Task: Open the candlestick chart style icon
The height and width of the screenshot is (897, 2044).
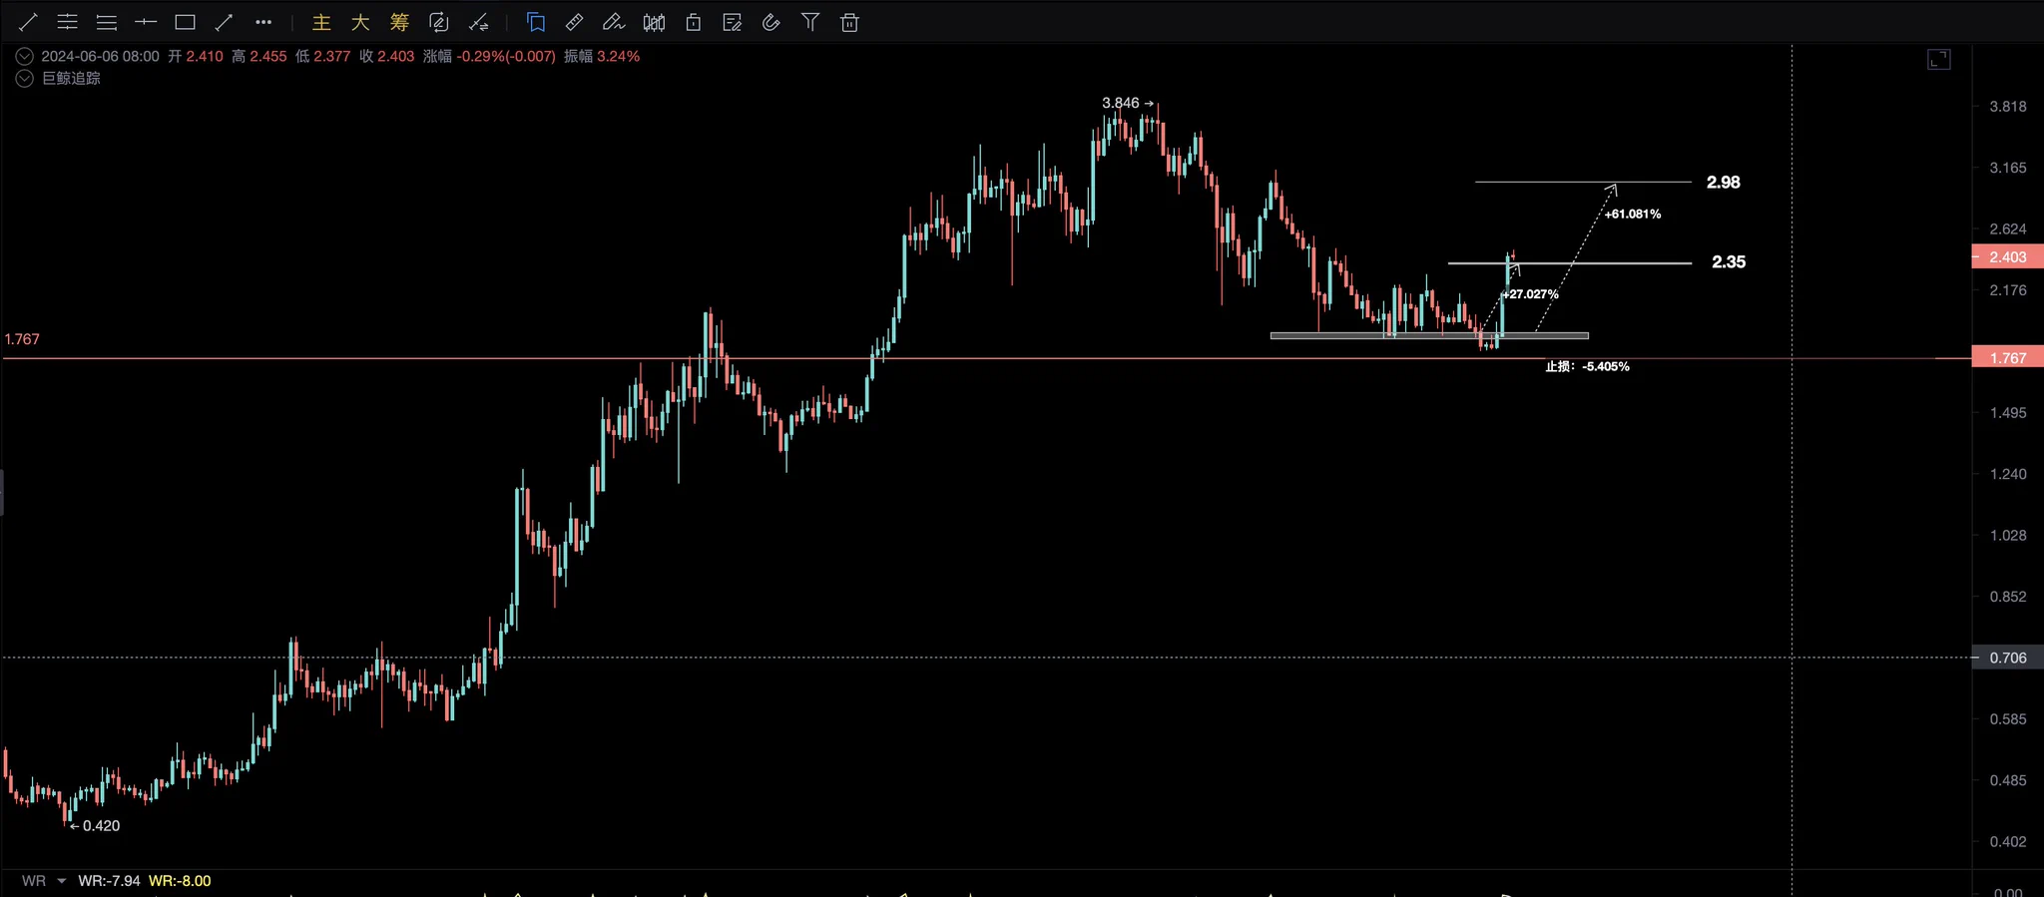Action: pyautogui.click(x=654, y=22)
